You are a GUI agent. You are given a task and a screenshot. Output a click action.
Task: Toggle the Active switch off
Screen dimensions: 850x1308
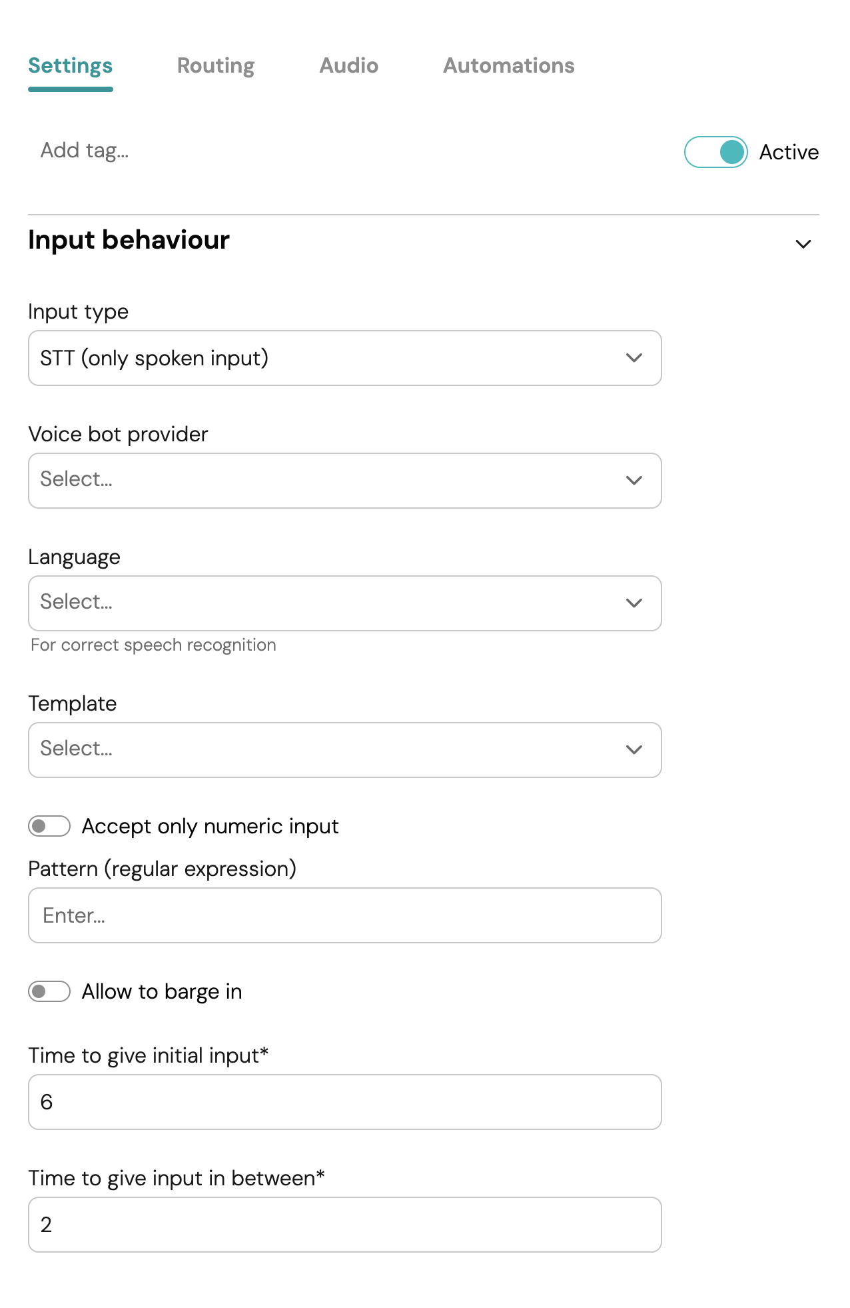(716, 152)
